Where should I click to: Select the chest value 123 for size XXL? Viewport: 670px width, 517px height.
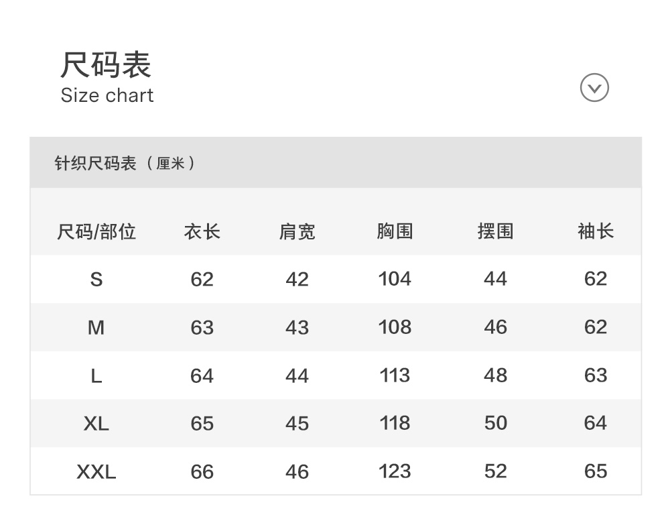coord(395,471)
